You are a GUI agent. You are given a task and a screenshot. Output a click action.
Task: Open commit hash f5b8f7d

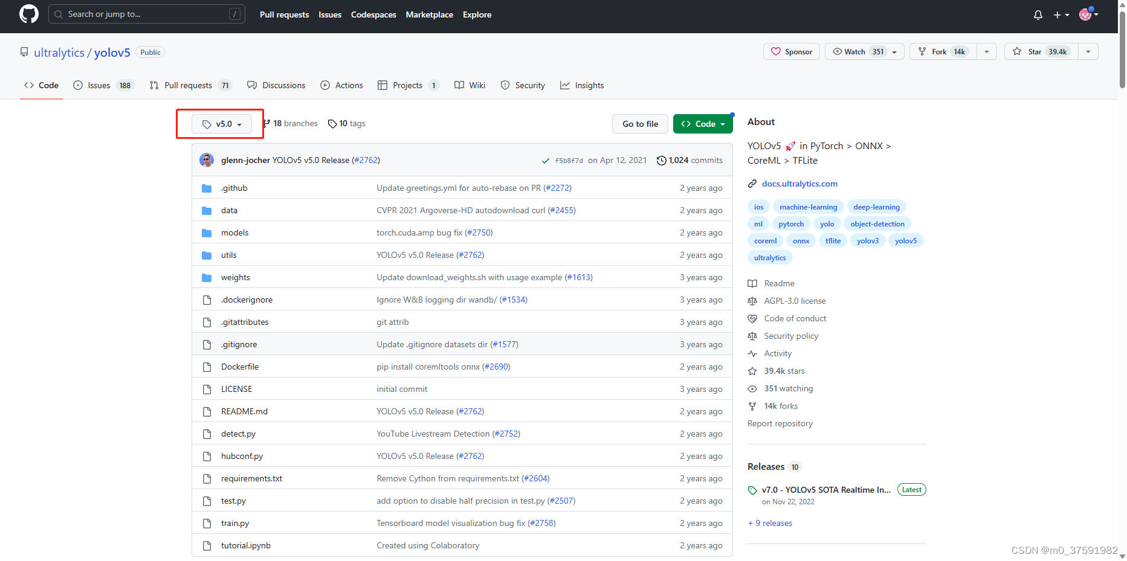(569, 161)
